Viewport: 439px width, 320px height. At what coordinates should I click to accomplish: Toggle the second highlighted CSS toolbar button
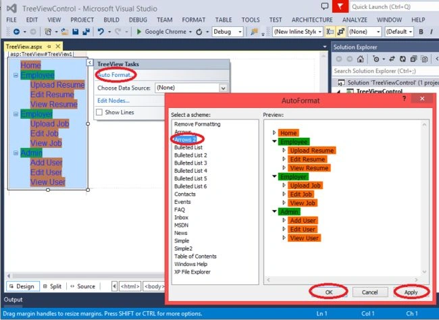tap(340, 32)
